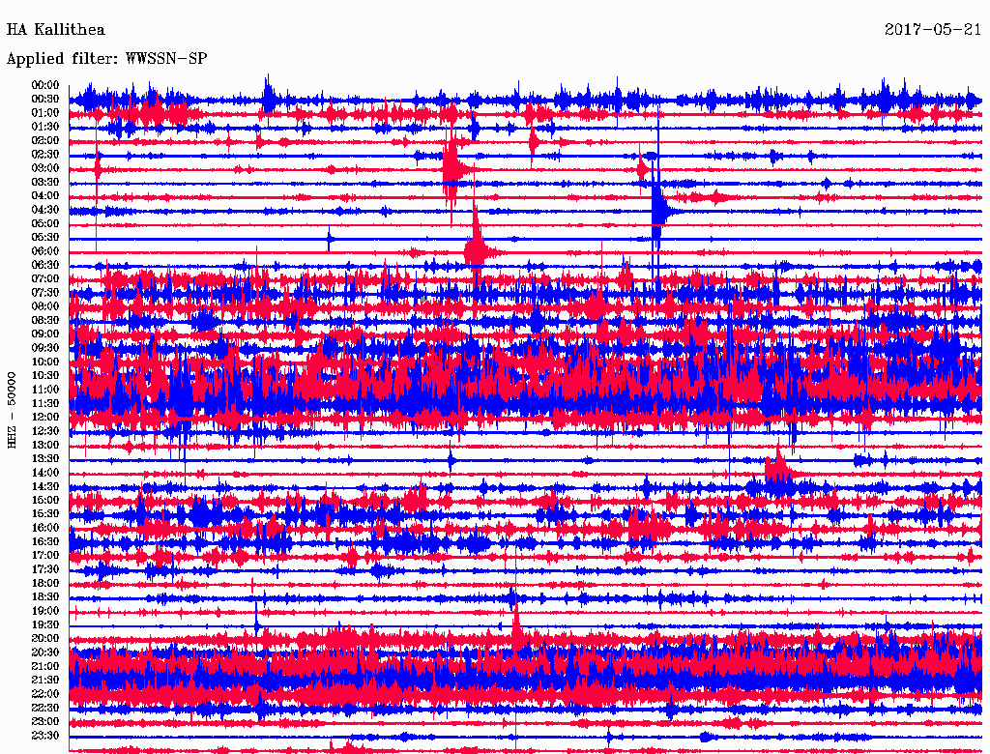990x754 pixels.
Task: Click the "02:30" time label
Action: 45,154
